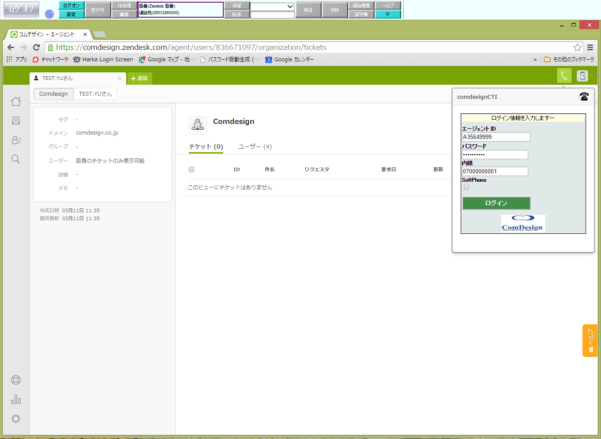The image size is (601, 439).
Task: Go to the Zendesk home icon
Action: (x=16, y=101)
